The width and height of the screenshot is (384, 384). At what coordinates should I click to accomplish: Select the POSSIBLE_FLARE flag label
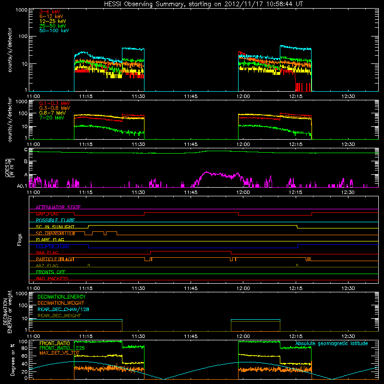pyautogui.click(x=55, y=220)
